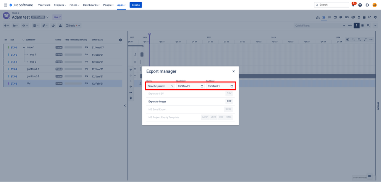The image size is (381, 182).
Task: Switch to the board columns module icon
Action: pos(335,17)
